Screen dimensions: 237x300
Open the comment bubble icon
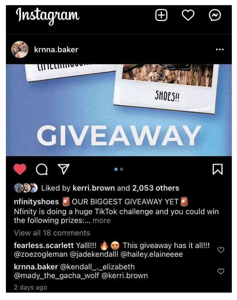pyautogui.click(x=42, y=169)
